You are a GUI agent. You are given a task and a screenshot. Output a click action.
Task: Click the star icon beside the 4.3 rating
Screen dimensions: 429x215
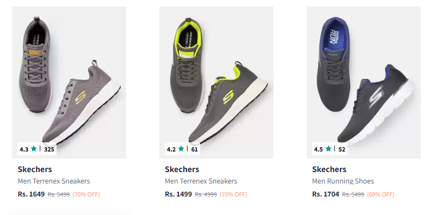click(x=34, y=149)
